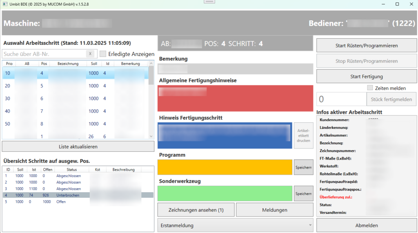Click Liste aktualisieren to refresh list

[x=78, y=146]
